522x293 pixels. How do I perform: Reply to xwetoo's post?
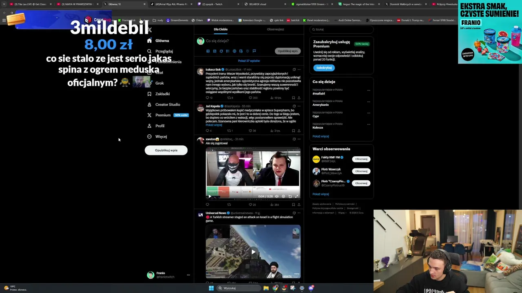point(207,205)
